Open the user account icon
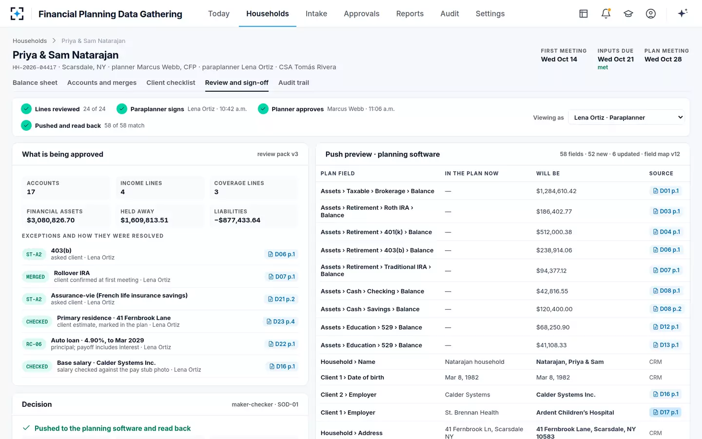This screenshot has height=439, width=702. pyautogui.click(x=651, y=14)
